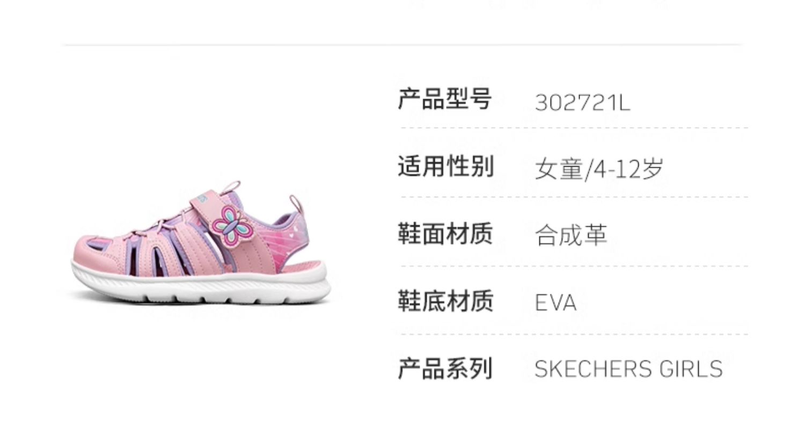The height and width of the screenshot is (424, 805).
Task: Click the 产品型号 label
Action: tap(445, 99)
